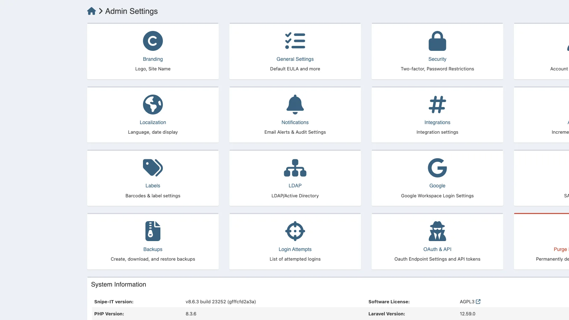569x320 pixels.
Task: Open the Backups link
Action: (x=153, y=249)
